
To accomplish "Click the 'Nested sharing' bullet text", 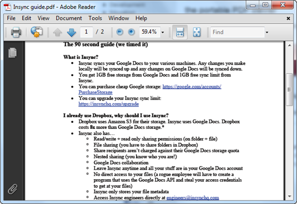I will point(135,157).
